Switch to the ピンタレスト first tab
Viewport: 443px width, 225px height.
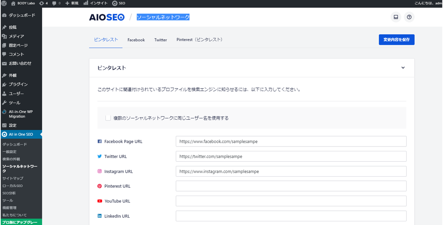(x=106, y=40)
